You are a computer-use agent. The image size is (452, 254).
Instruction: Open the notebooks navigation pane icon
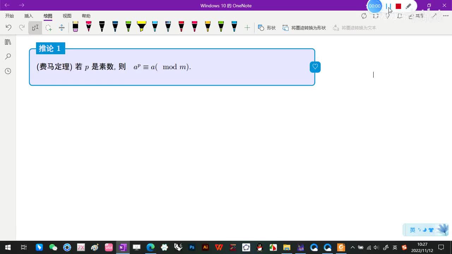(x=8, y=42)
